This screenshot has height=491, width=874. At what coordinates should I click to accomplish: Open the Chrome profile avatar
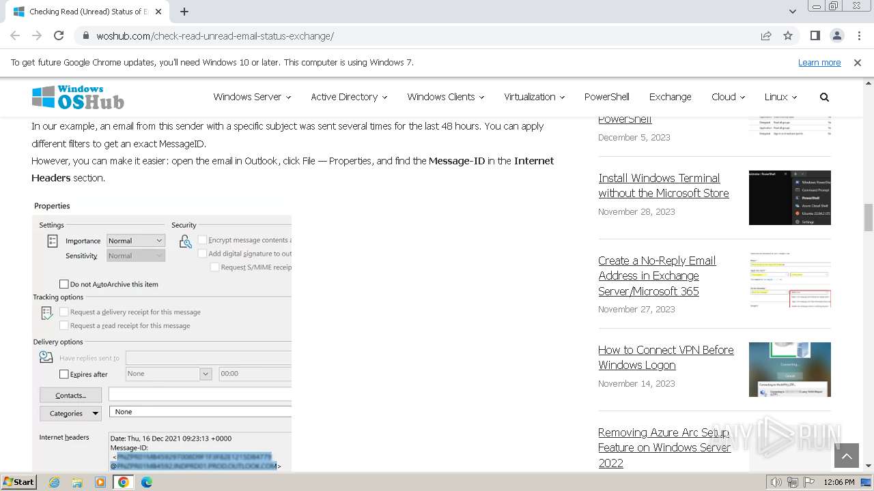836,35
